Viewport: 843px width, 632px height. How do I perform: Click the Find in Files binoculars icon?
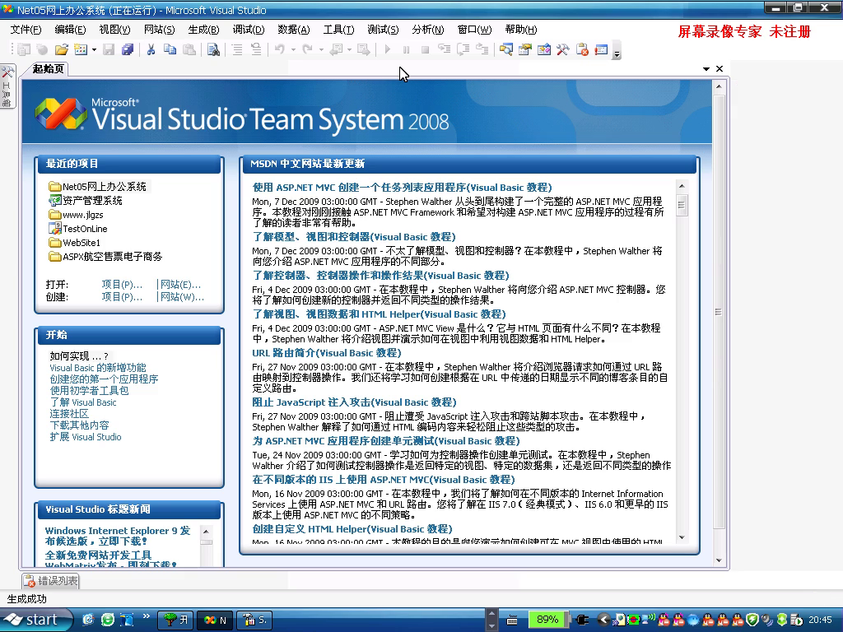point(213,50)
